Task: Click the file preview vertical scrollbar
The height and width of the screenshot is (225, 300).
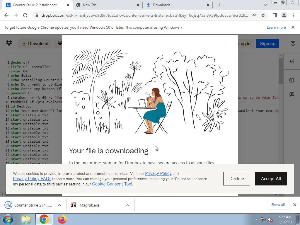Action: point(281,71)
